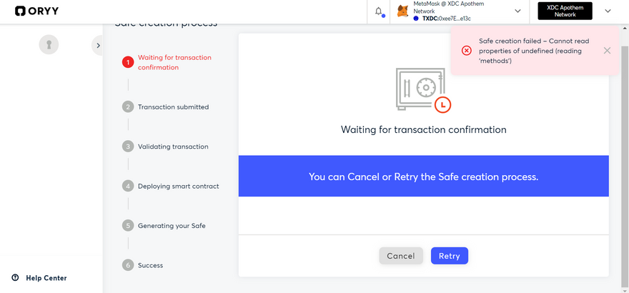Image resolution: width=629 pixels, height=293 pixels.
Task: Expand the sidebar with chevron arrow
Action: click(x=98, y=46)
